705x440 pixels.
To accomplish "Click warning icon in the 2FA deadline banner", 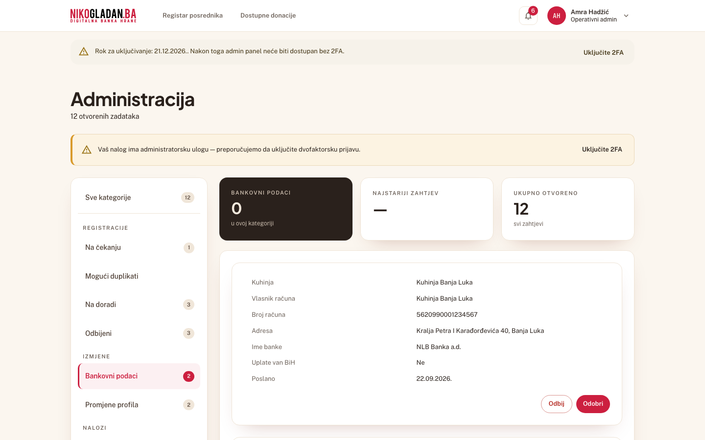I will pyautogui.click(x=84, y=51).
